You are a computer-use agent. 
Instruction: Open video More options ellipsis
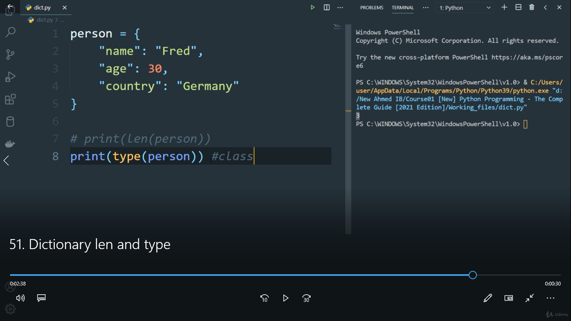point(551,298)
